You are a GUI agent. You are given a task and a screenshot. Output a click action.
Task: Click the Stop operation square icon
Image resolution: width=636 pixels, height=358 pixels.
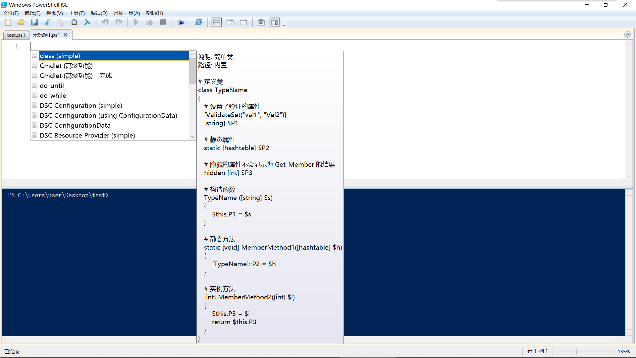coord(163,22)
